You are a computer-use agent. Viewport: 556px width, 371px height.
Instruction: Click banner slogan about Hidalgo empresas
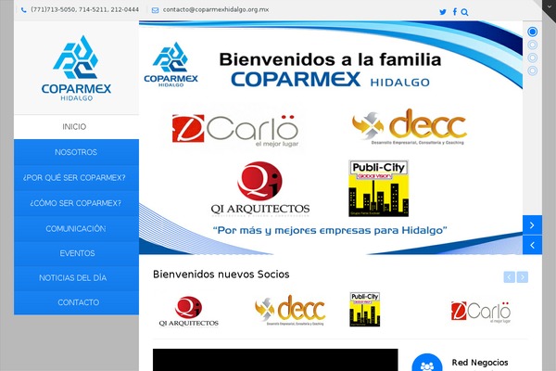pyautogui.click(x=330, y=230)
